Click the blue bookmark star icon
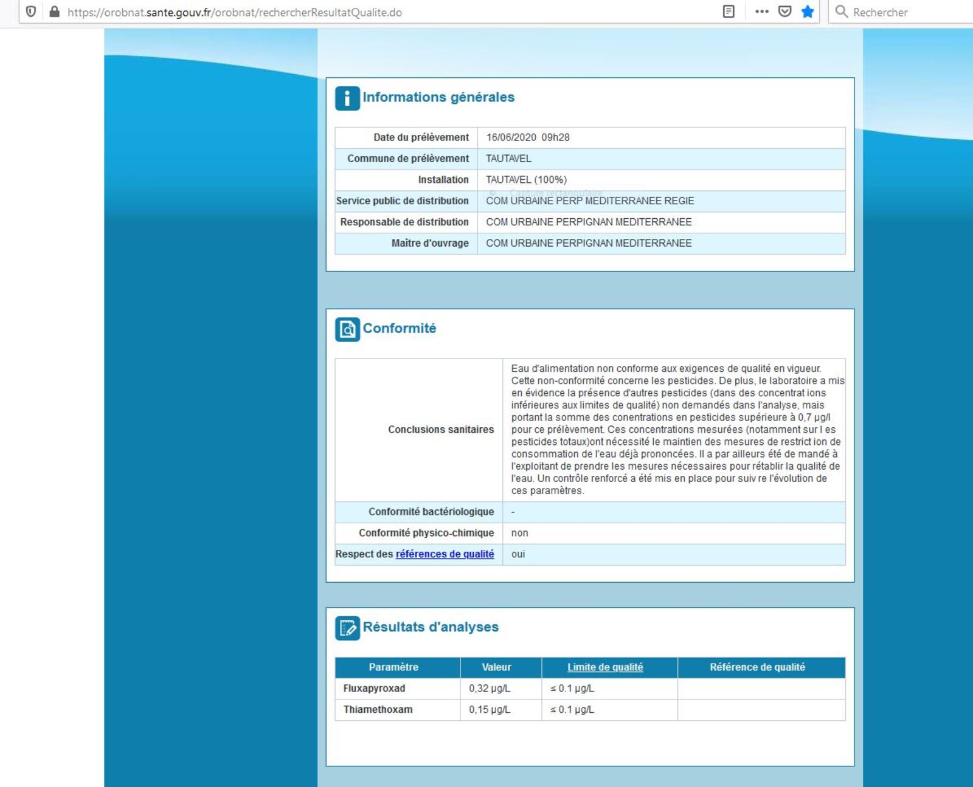This screenshot has width=973, height=787. click(808, 12)
